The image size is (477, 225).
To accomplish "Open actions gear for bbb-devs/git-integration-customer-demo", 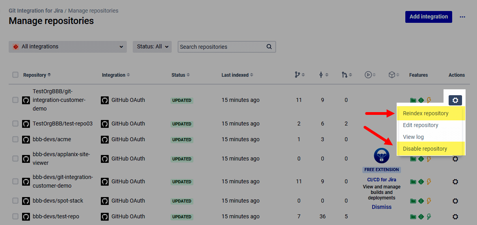I will 455,182.
